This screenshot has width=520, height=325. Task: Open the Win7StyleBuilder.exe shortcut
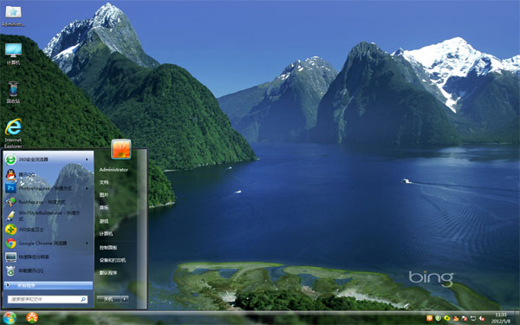(48, 216)
